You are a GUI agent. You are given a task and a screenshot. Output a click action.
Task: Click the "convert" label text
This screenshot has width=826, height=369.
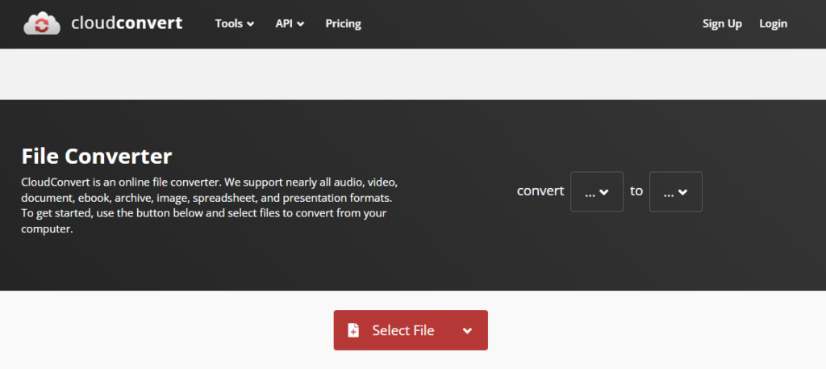(x=540, y=191)
